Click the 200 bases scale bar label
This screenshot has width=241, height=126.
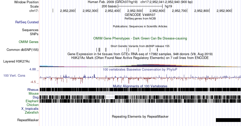[109, 6]
